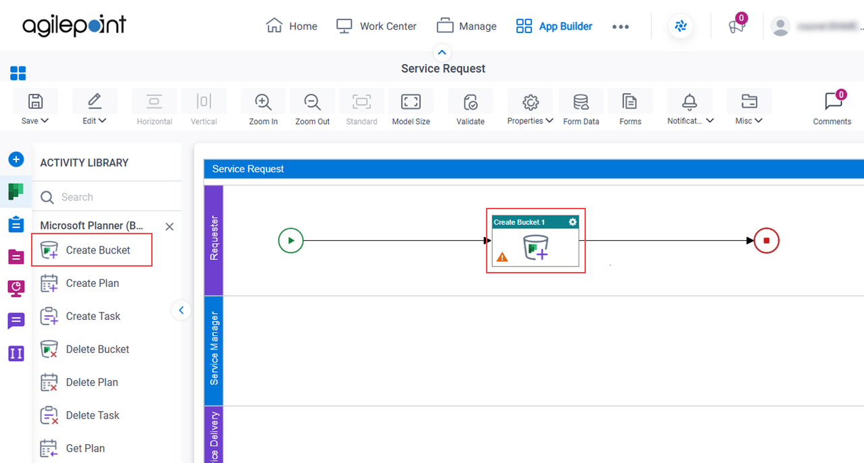Click the green start event node

[291, 240]
